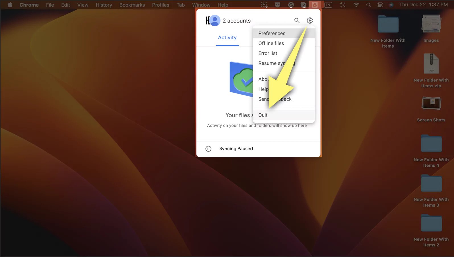Choose Offline files from the menu
454x257 pixels.
[284, 43]
